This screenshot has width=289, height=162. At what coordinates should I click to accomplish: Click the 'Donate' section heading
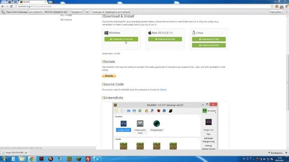pos(109,62)
